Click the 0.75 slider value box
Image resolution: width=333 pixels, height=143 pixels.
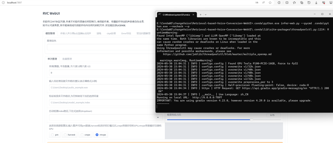pyautogui.click(x=273, y=115)
